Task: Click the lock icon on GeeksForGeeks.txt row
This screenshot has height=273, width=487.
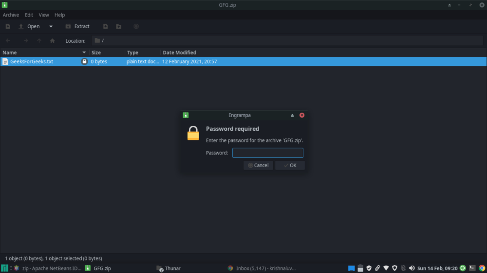Action: 84,61
